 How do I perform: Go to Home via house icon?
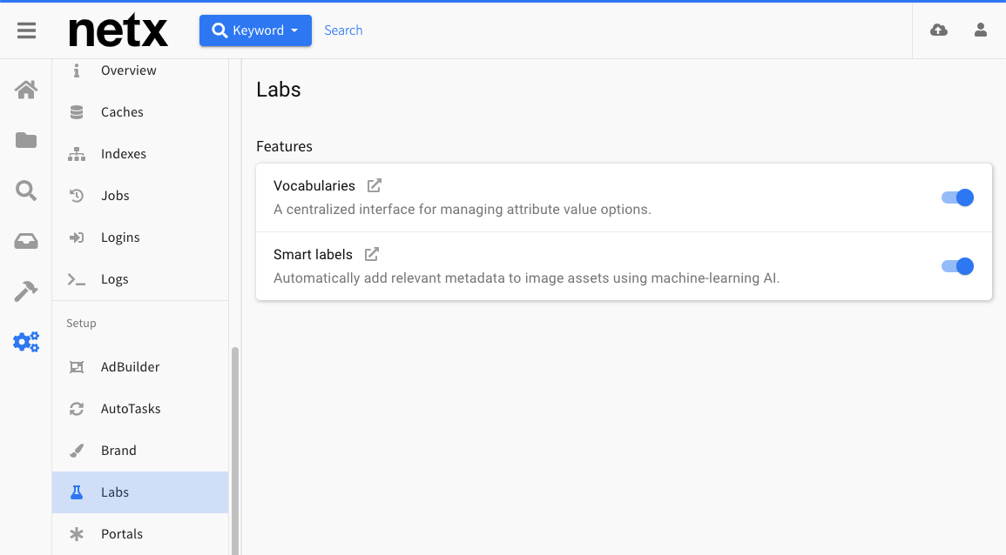point(26,90)
